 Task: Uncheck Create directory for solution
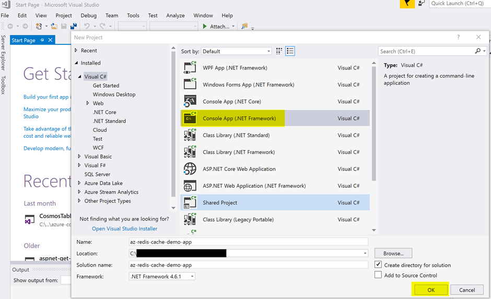[x=378, y=265]
